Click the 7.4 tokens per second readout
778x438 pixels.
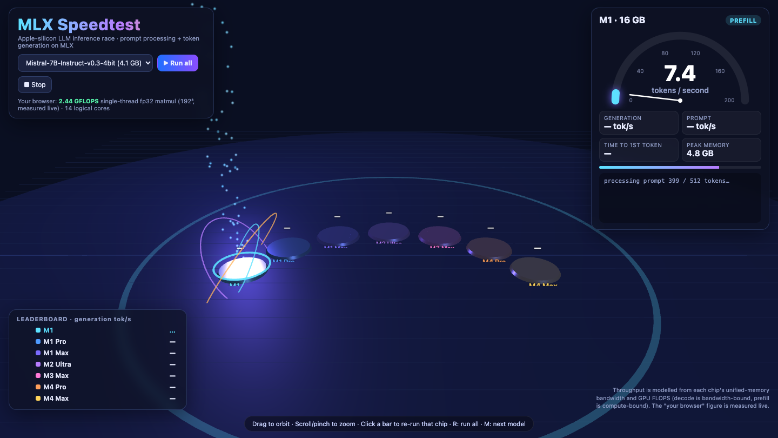680,74
